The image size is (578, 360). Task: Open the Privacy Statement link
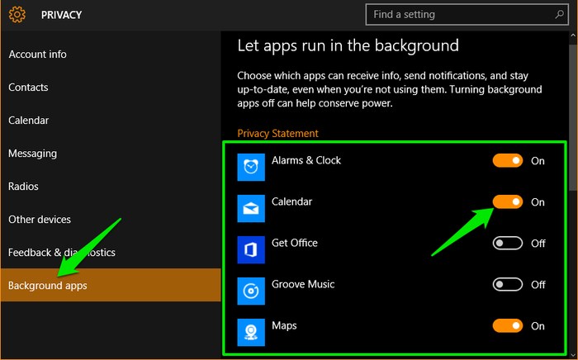coord(277,134)
